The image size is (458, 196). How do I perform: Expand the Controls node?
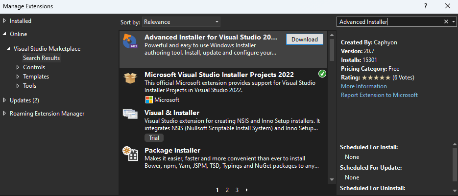[x=18, y=67]
